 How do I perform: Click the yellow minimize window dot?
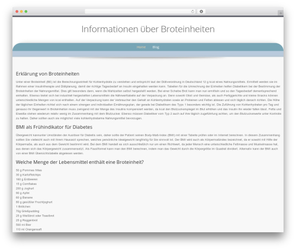21,11
